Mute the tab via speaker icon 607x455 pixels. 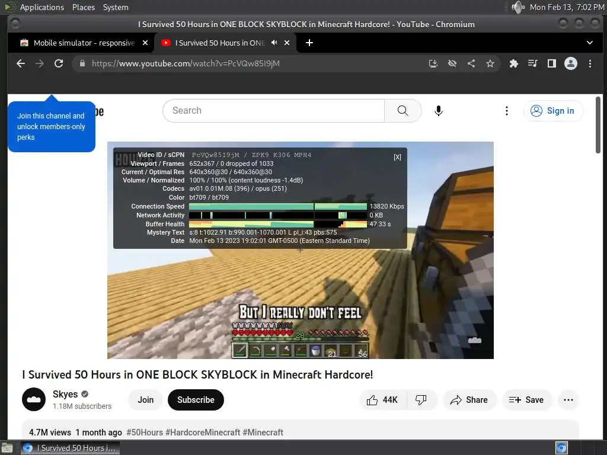(274, 43)
